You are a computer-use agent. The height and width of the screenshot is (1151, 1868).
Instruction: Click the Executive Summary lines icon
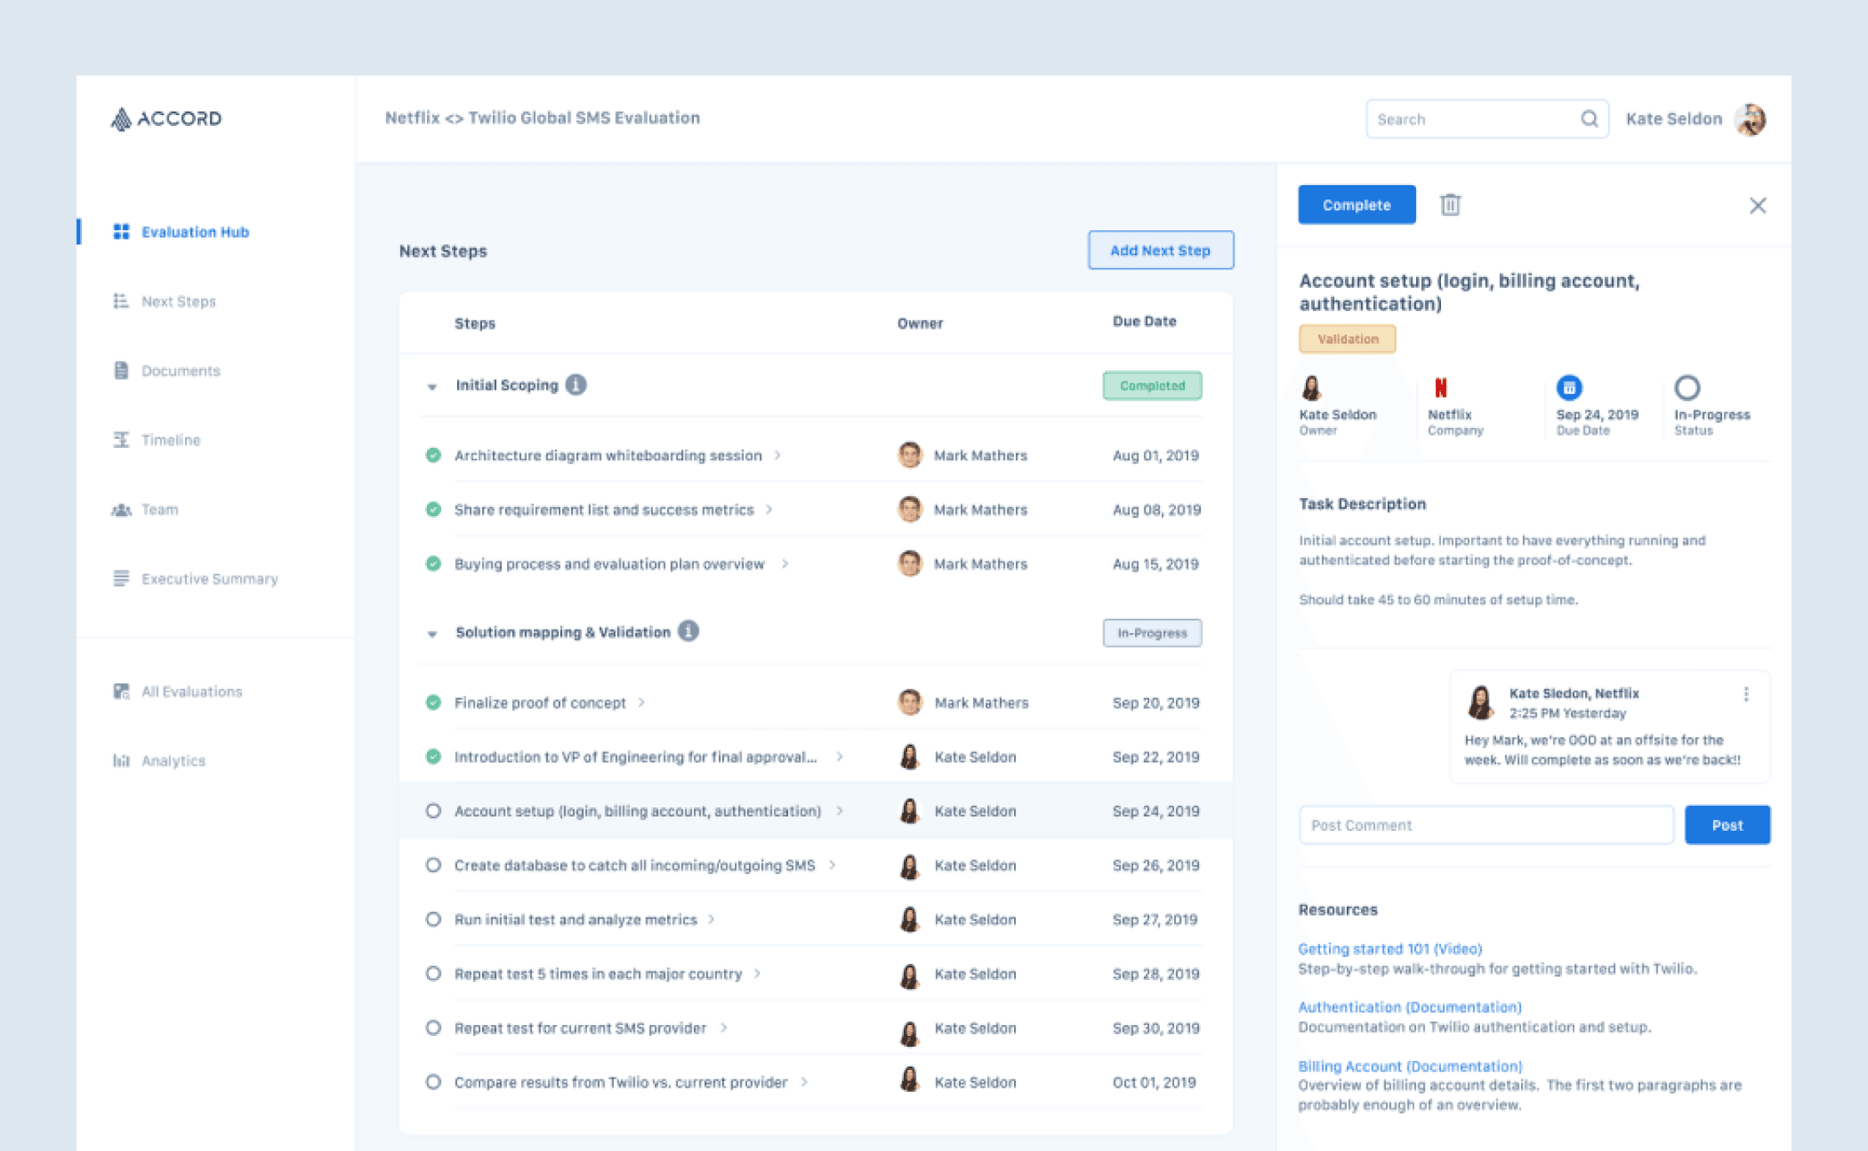coord(121,578)
